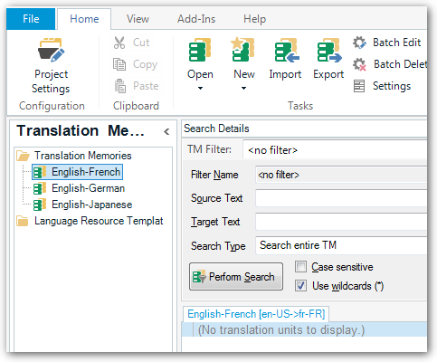Expand the Open button dropdown arrow
This screenshot has height=362, width=437.
[200, 88]
